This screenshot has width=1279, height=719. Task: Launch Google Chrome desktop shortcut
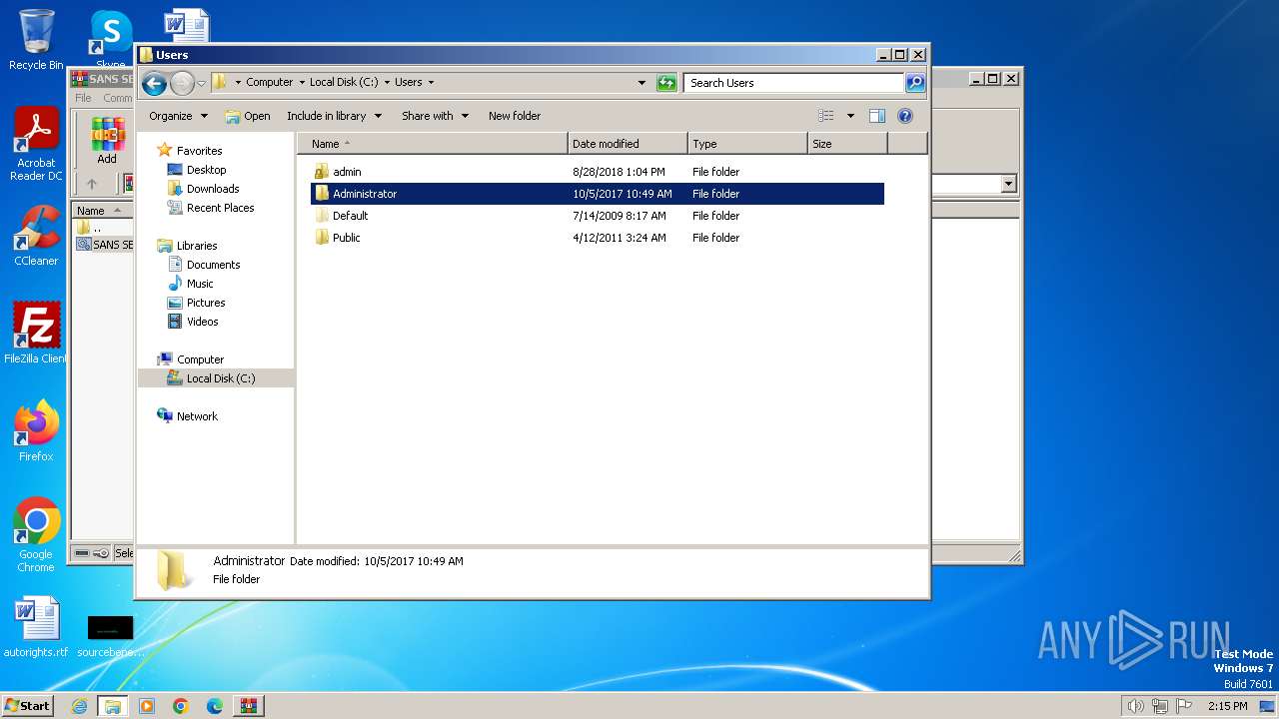coord(36,535)
